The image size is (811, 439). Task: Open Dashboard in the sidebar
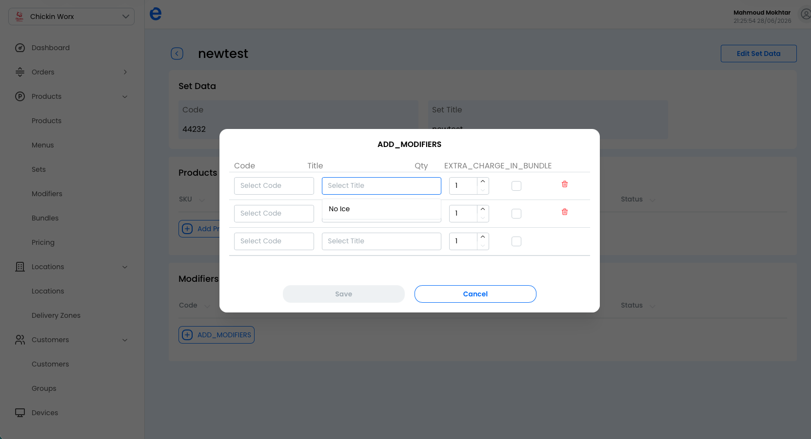[51, 48]
